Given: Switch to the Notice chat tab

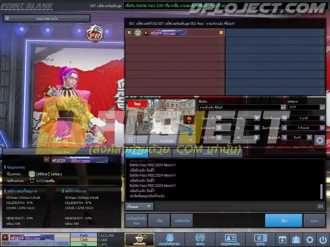Looking at the screenshot, I should click(x=231, y=153).
